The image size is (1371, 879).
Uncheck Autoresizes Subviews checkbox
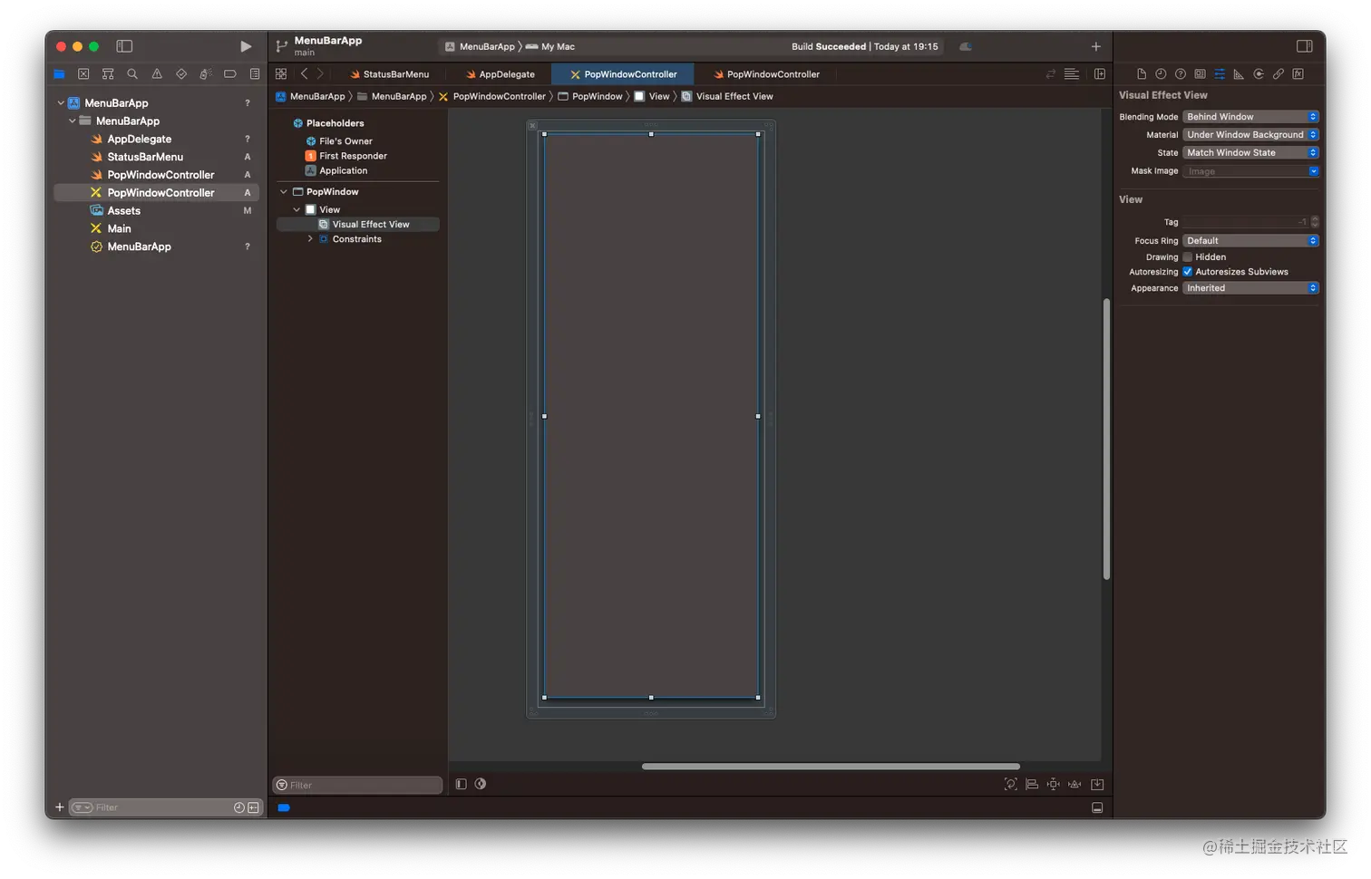pyautogui.click(x=1188, y=272)
